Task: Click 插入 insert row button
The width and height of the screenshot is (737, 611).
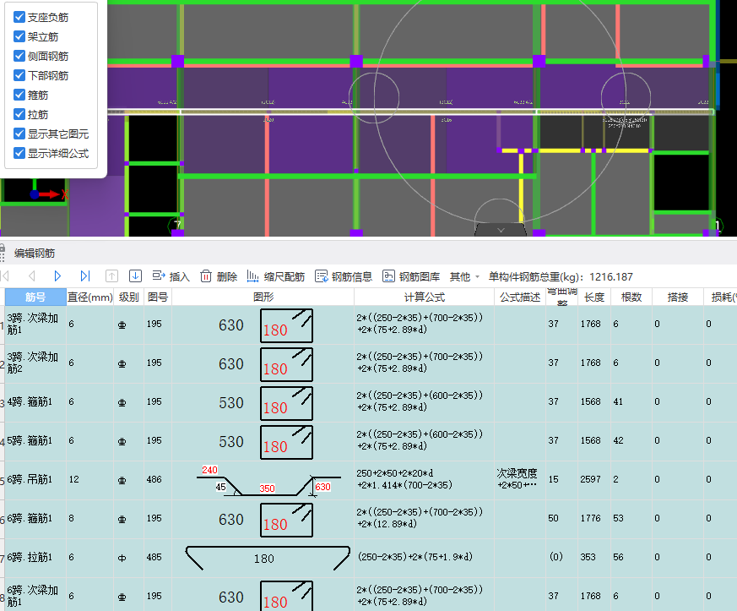Action: [x=171, y=276]
